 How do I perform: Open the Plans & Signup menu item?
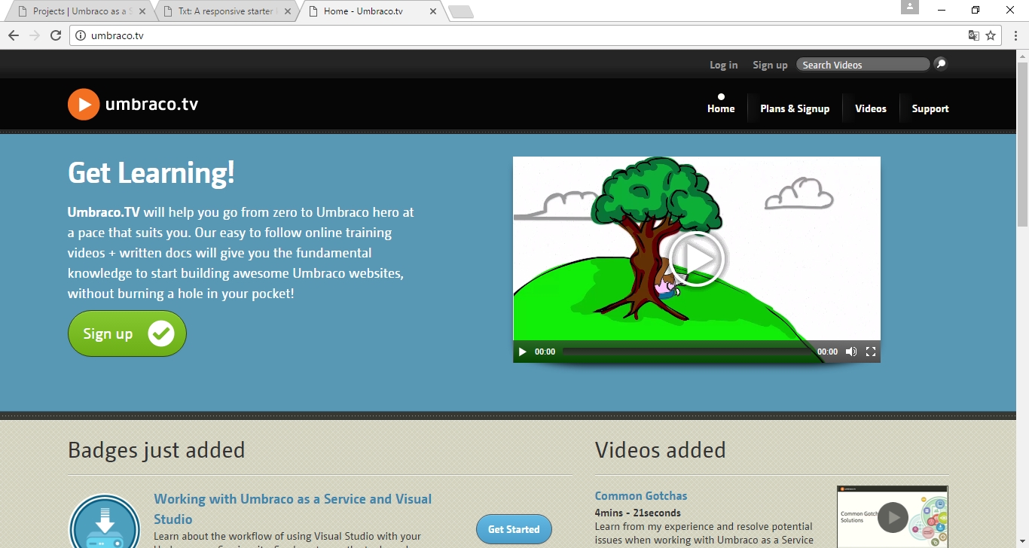(795, 108)
